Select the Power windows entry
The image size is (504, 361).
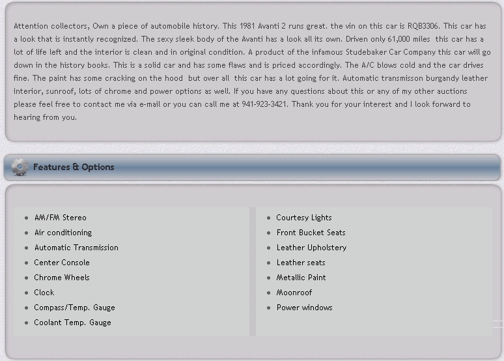tap(304, 308)
